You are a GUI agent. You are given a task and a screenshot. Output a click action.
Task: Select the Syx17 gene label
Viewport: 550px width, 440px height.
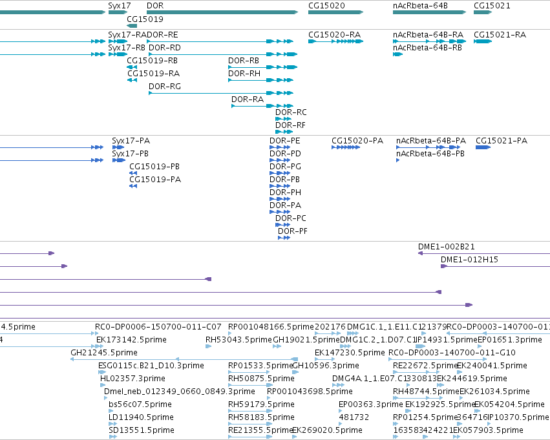[120, 6]
